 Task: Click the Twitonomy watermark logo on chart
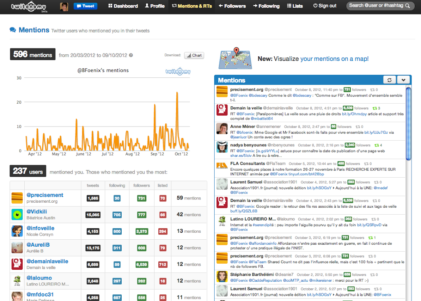pyautogui.click(x=178, y=71)
